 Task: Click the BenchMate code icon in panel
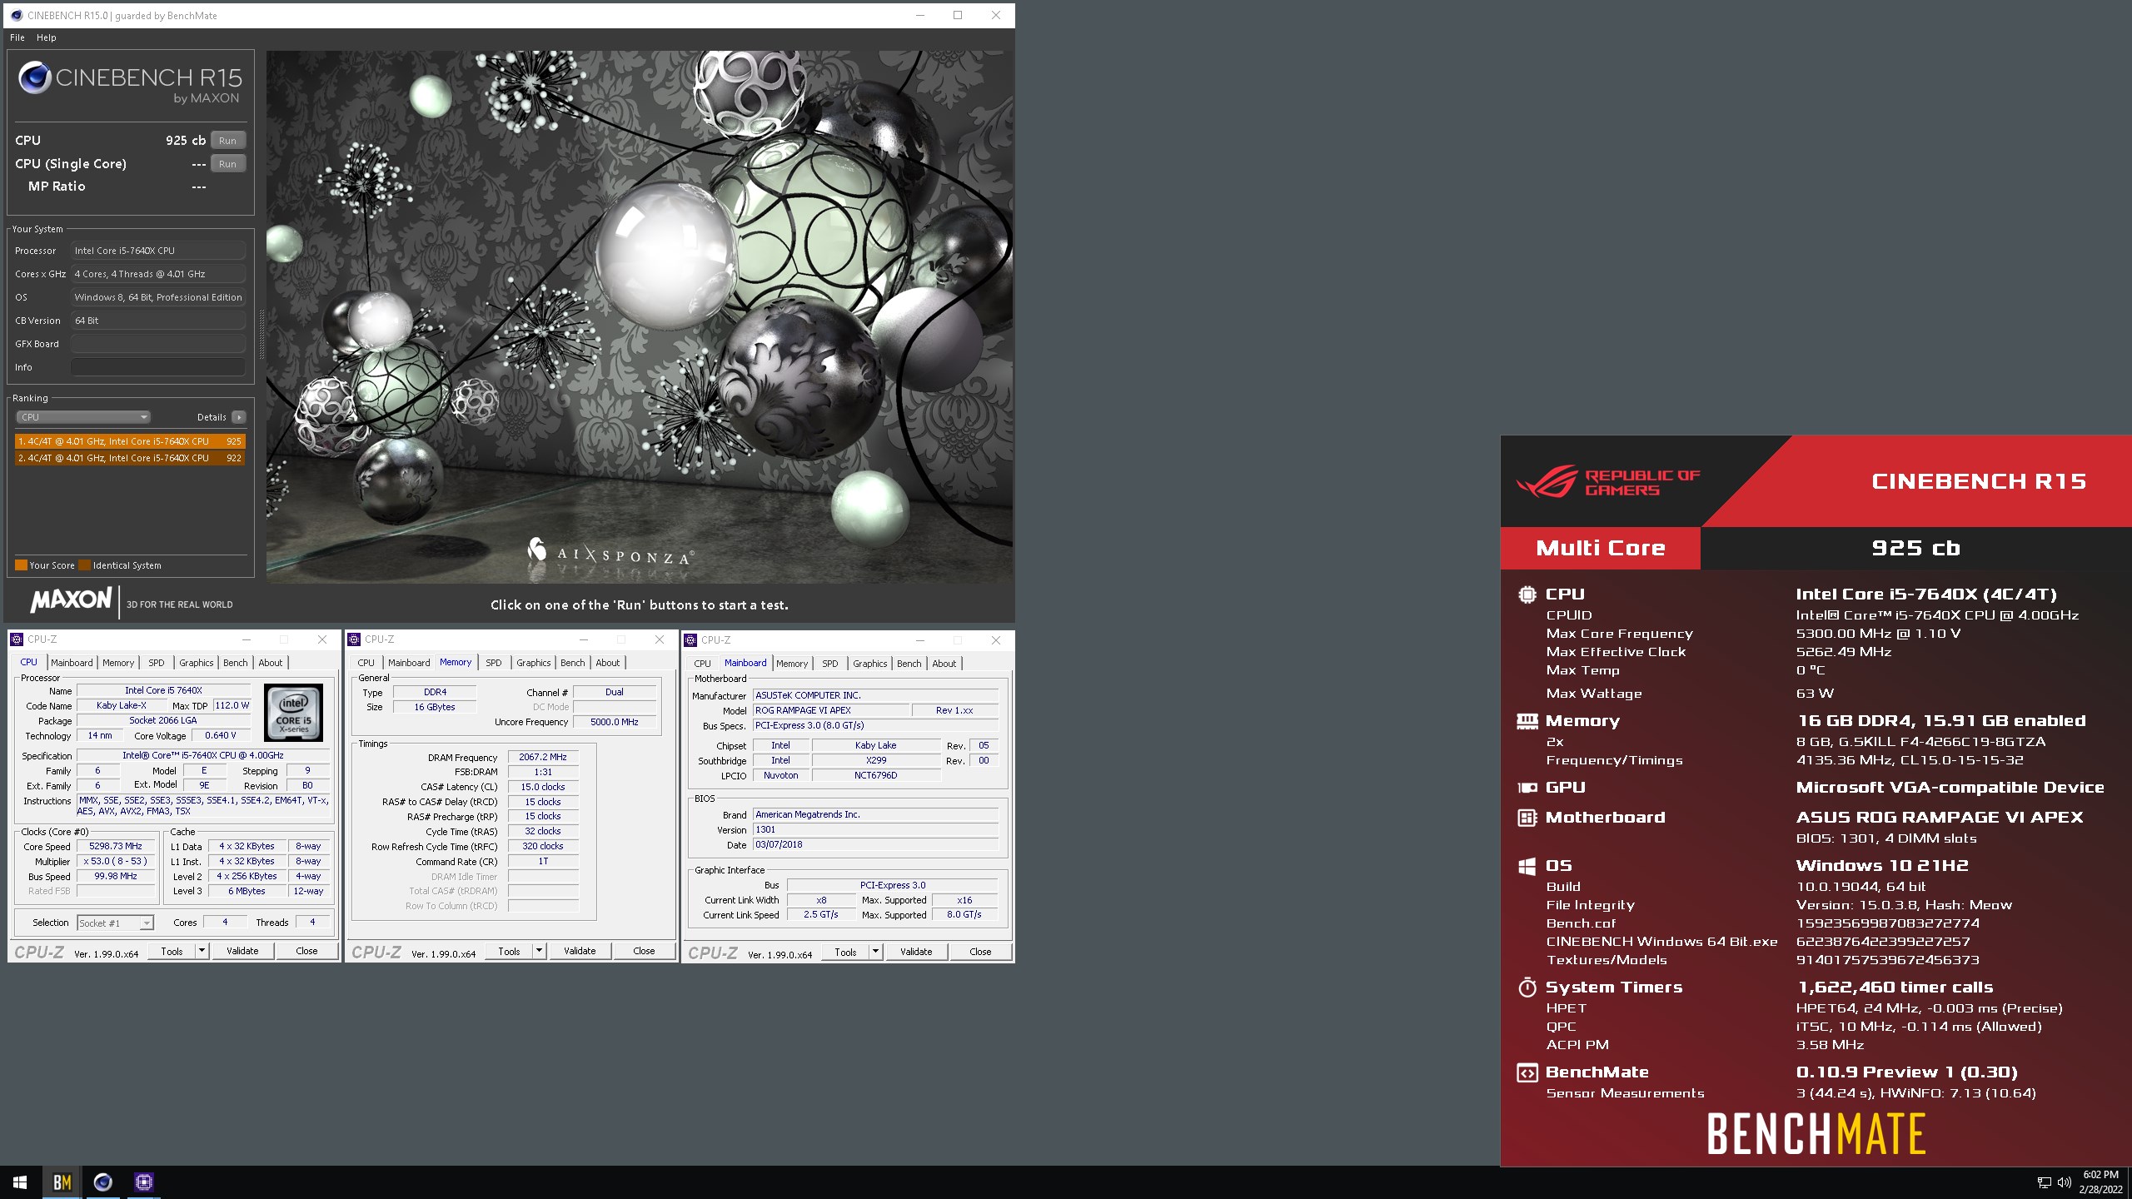(x=1527, y=1072)
